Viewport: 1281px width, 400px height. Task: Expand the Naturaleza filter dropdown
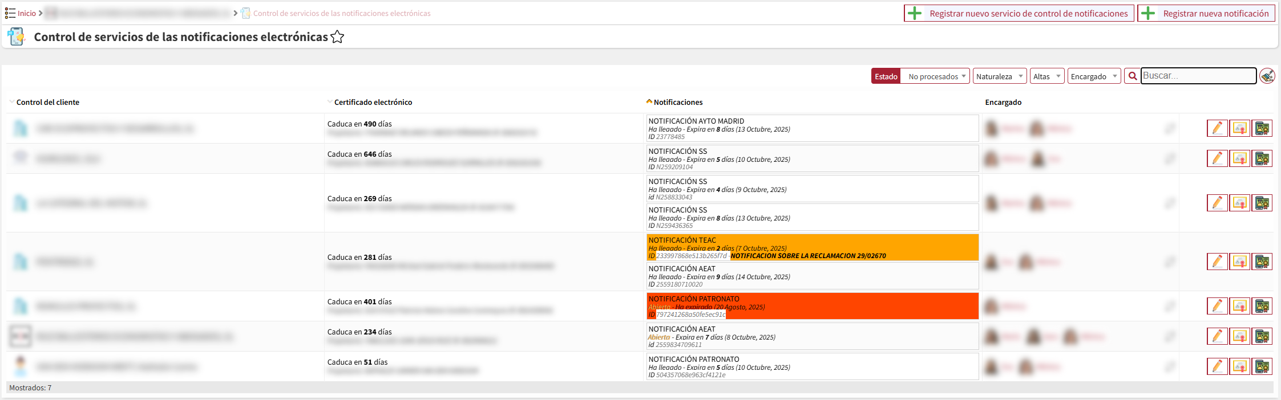(999, 76)
